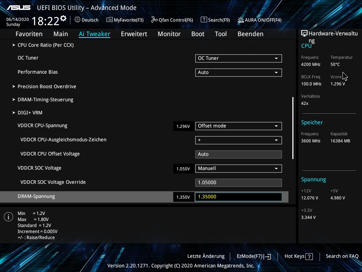Viewport: 362px width, 272px height.
Task: Open the Favoriten tab
Action: click(29, 34)
